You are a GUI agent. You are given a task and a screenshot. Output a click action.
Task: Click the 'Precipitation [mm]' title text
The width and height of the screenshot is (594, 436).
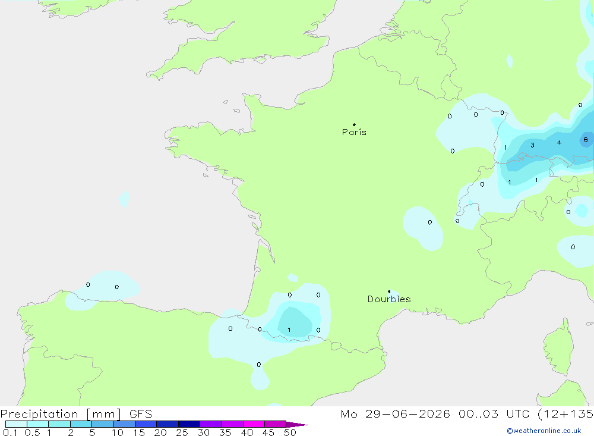(x=61, y=414)
